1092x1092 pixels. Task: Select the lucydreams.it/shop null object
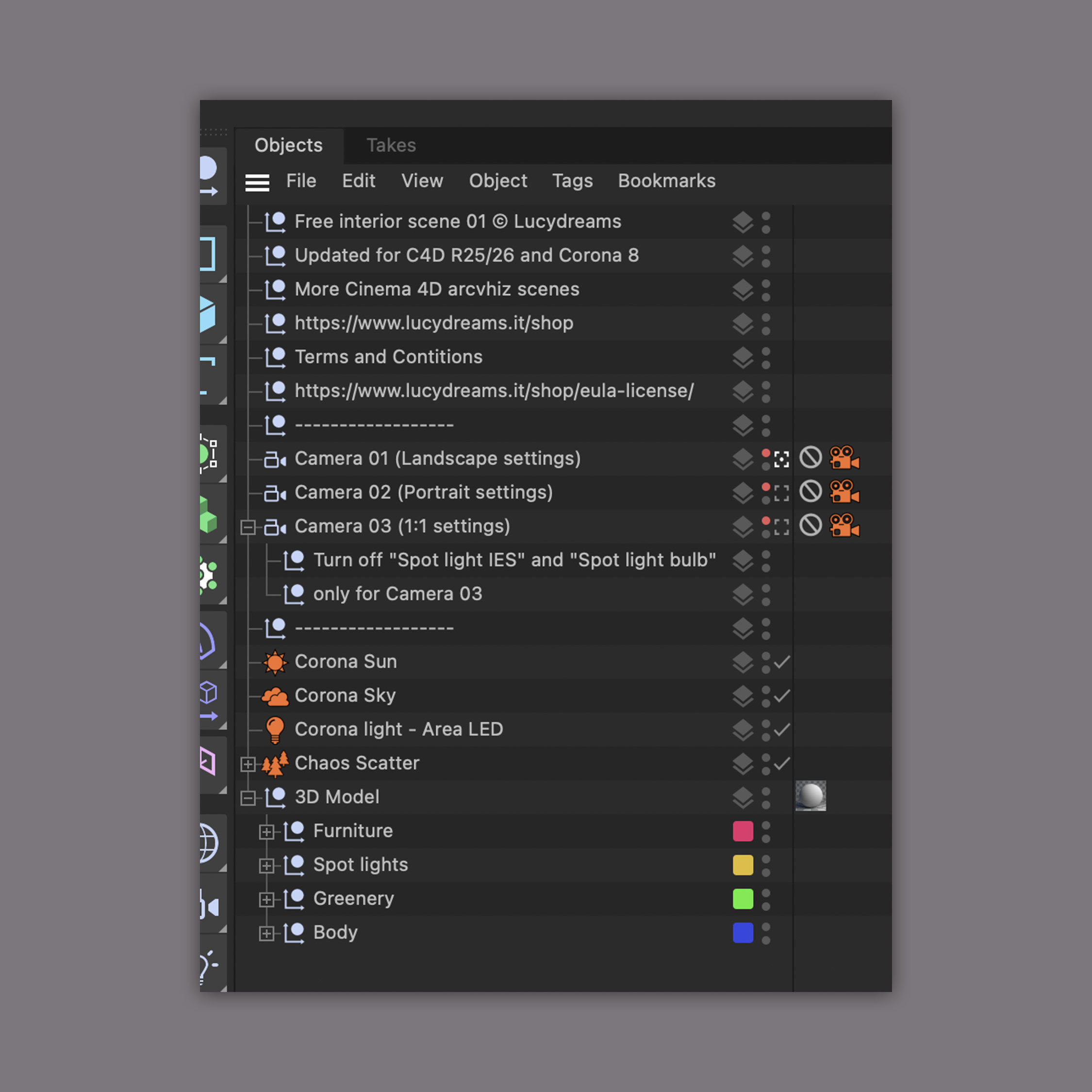point(433,323)
